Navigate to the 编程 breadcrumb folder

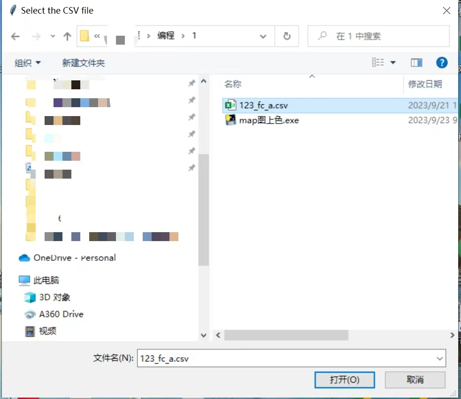167,36
